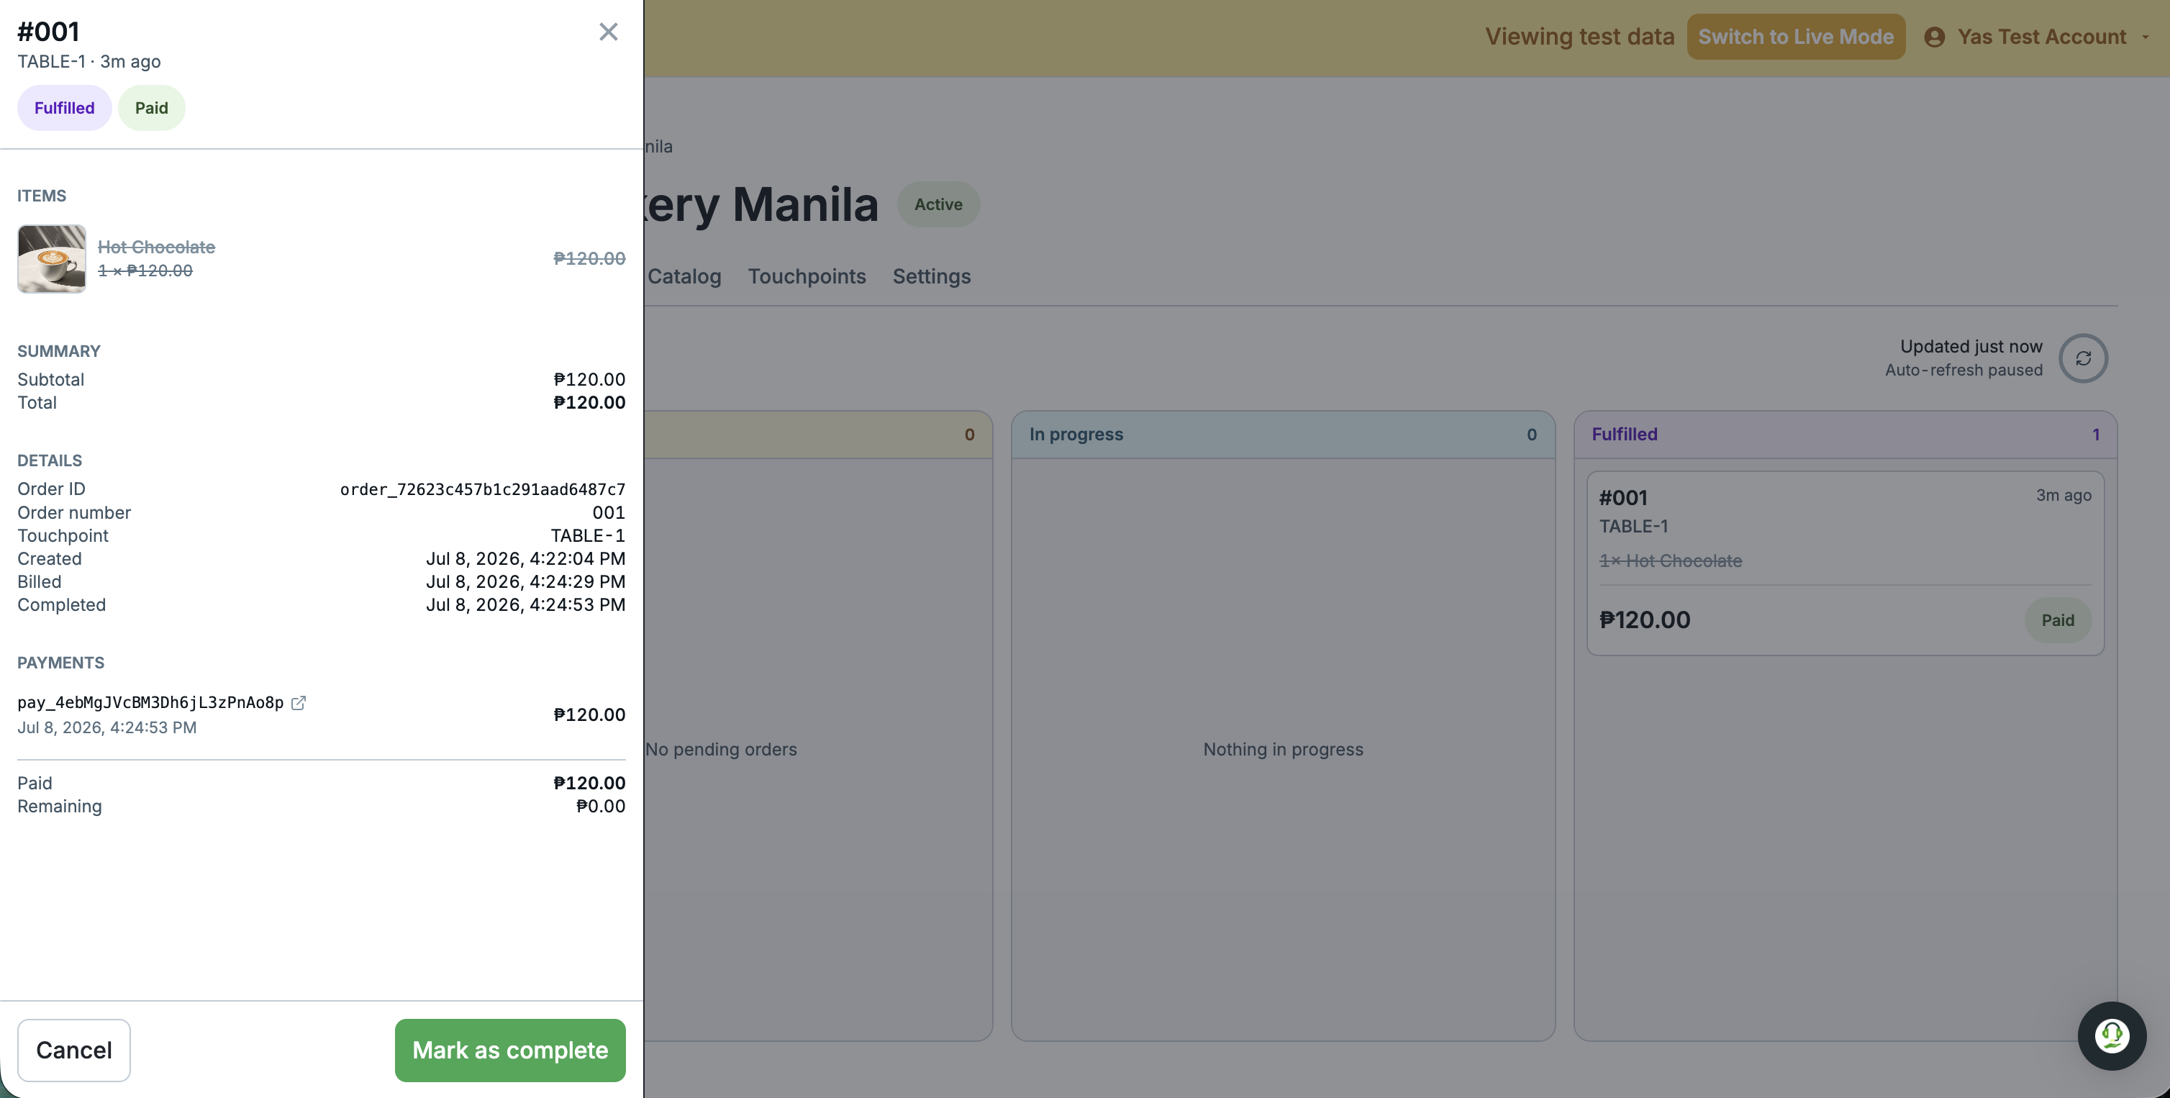The width and height of the screenshot is (2170, 1098).
Task: Click the Auto-refresh paused text
Action: [x=1964, y=370]
